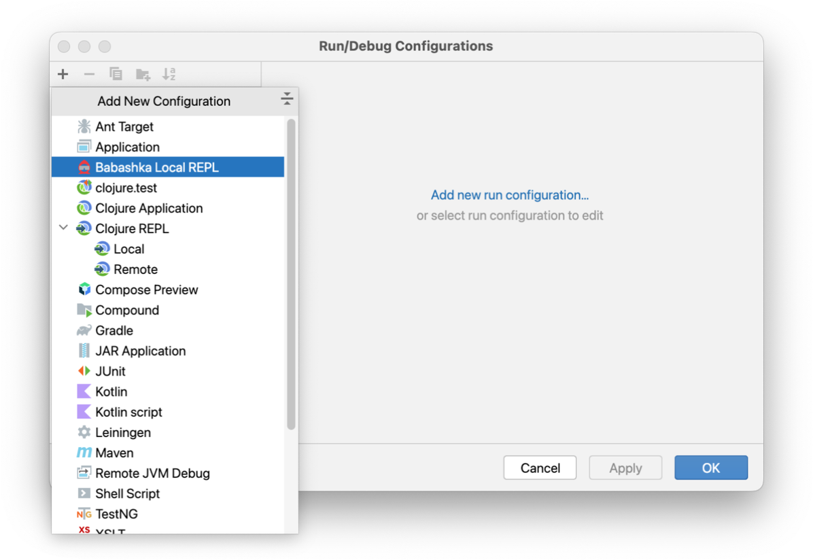Click the sort alphabetically toolbar icon
813x560 pixels.
(169, 74)
